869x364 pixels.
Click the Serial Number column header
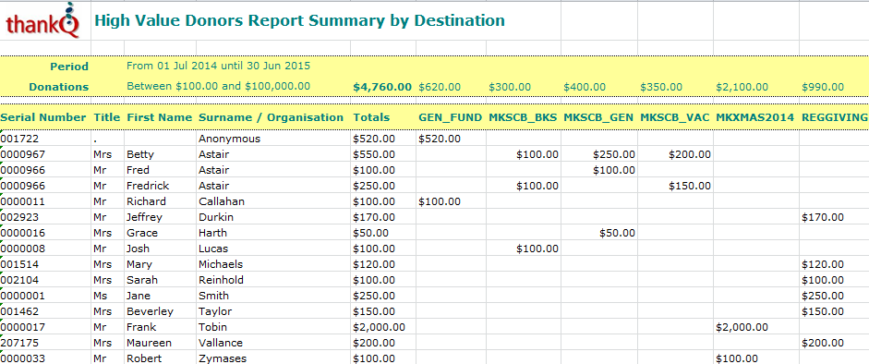pyautogui.click(x=43, y=117)
